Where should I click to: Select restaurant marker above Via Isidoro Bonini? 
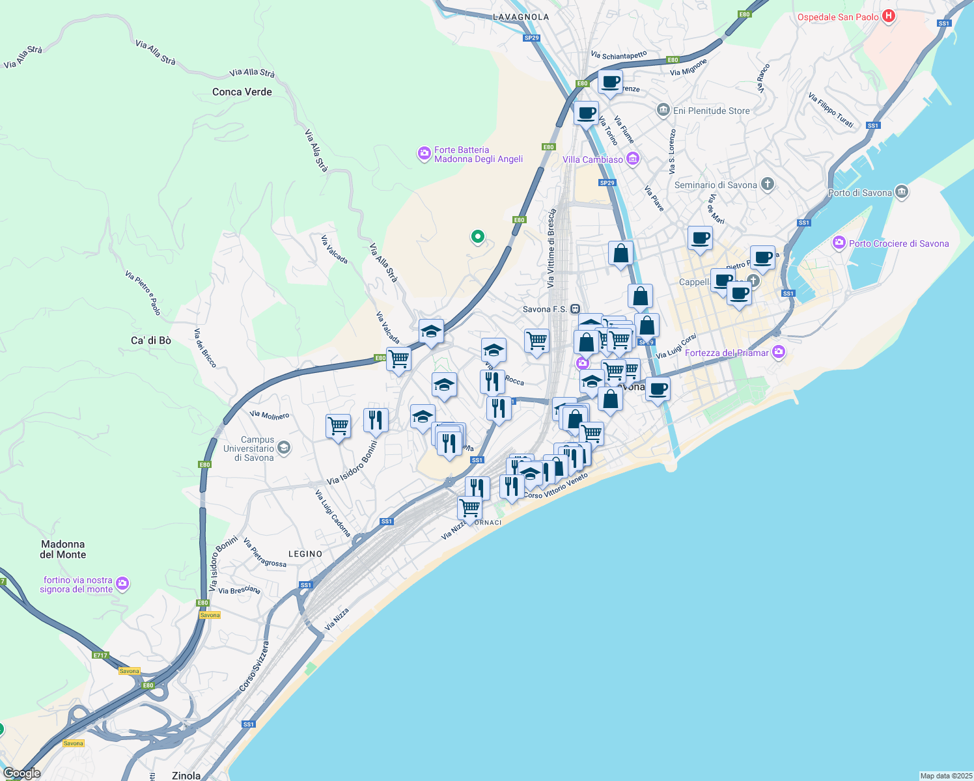[375, 420]
